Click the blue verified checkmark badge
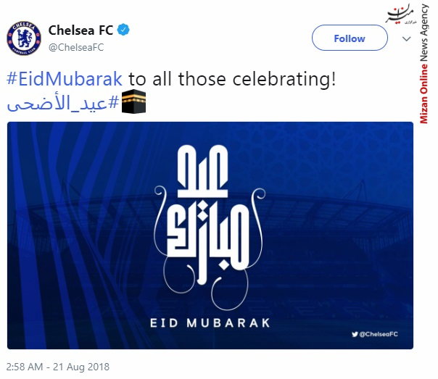Screen dimensions: 438x379 (x=123, y=30)
